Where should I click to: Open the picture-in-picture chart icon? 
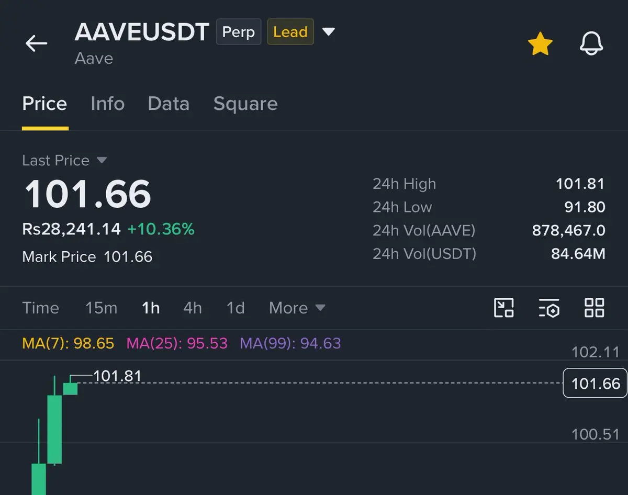pyautogui.click(x=504, y=308)
